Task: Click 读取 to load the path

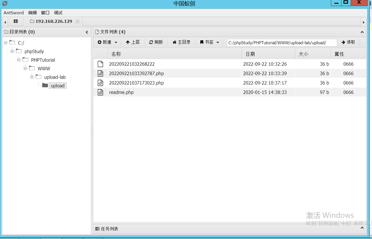Action: coord(348,42)
